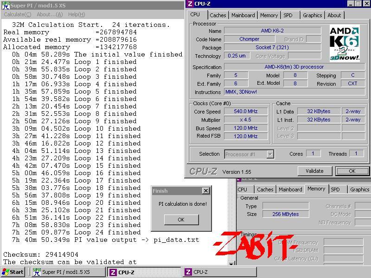
Task: Click the PI value output pi_data.txt line
Action: click(106, 240)
